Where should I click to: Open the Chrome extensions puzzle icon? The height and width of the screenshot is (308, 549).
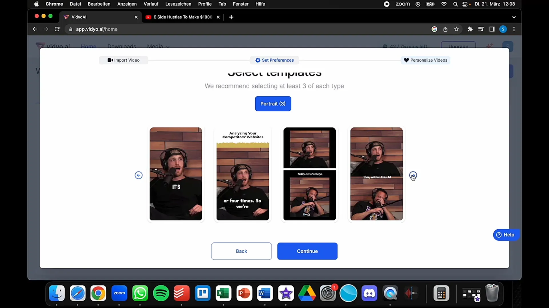click(470, 29)
